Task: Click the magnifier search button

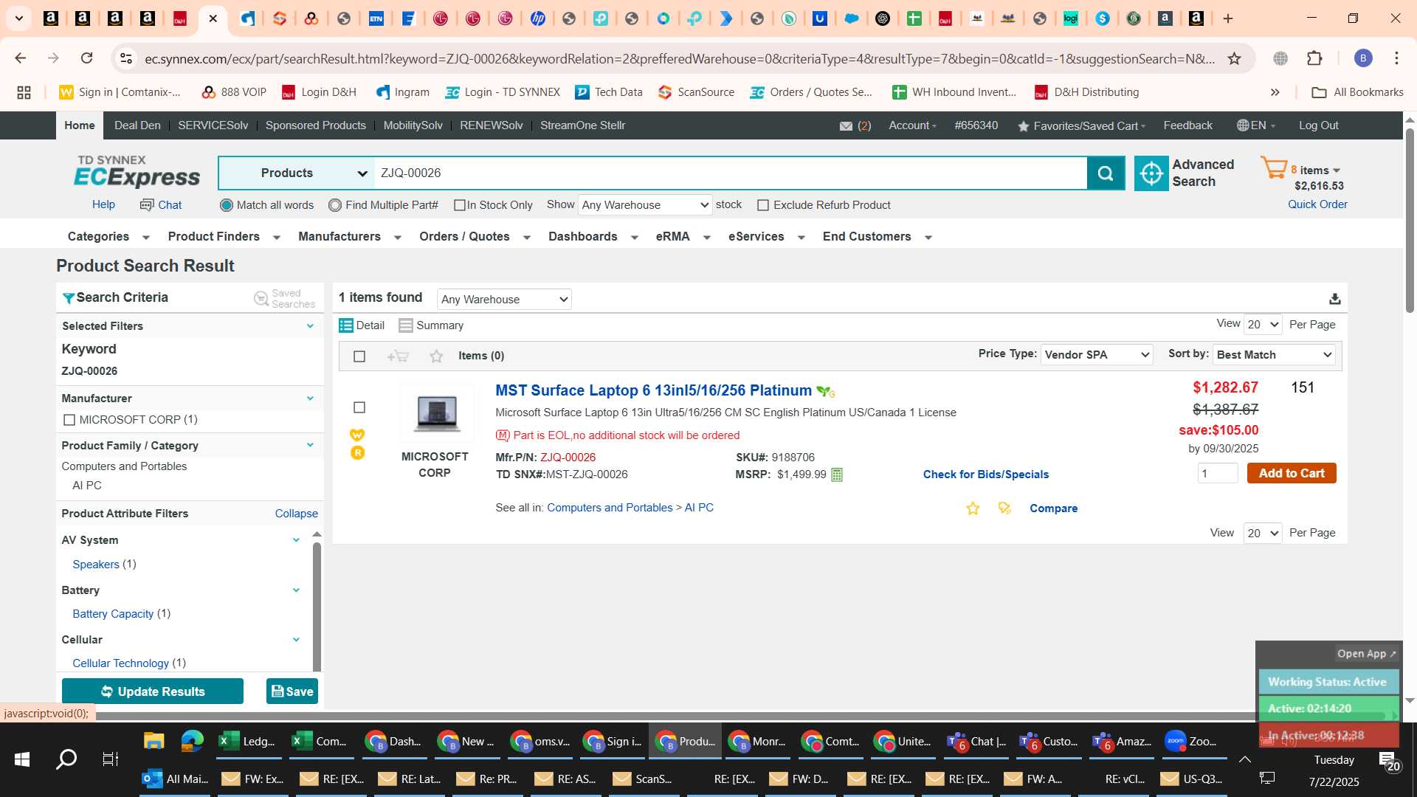Action: (1106, 173)
